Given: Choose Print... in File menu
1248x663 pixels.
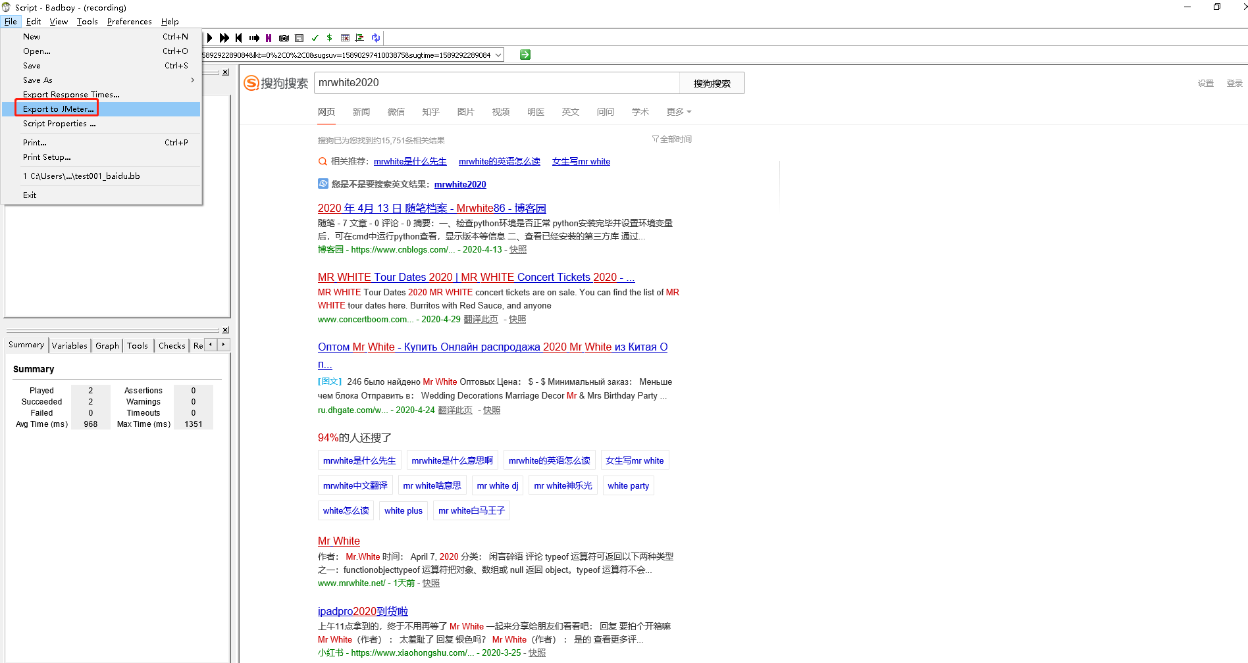Looking at the screenshot, I should tap(101, 143).
